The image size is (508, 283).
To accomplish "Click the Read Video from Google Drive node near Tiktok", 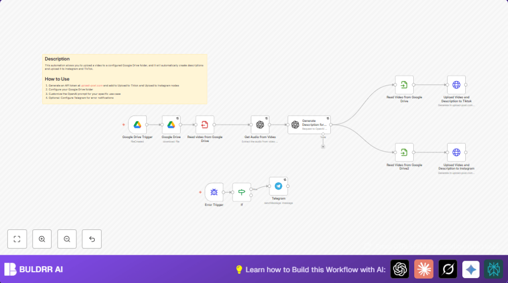I will click(x=404, y=85).
